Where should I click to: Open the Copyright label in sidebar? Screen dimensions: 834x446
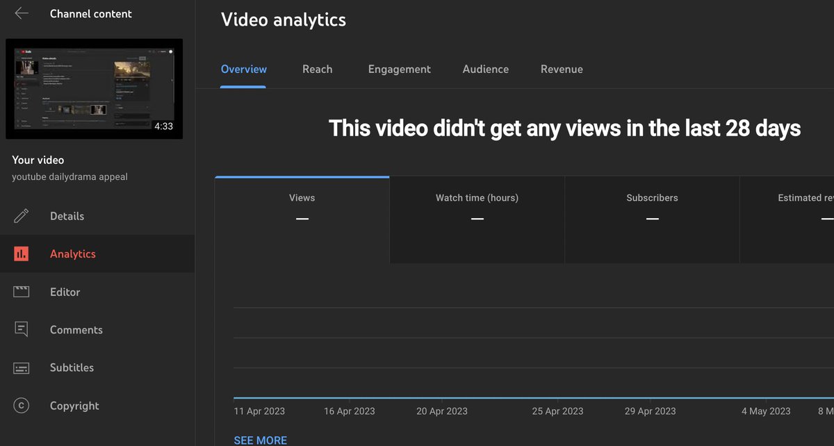pyautogui.click(x=74, y=406)
